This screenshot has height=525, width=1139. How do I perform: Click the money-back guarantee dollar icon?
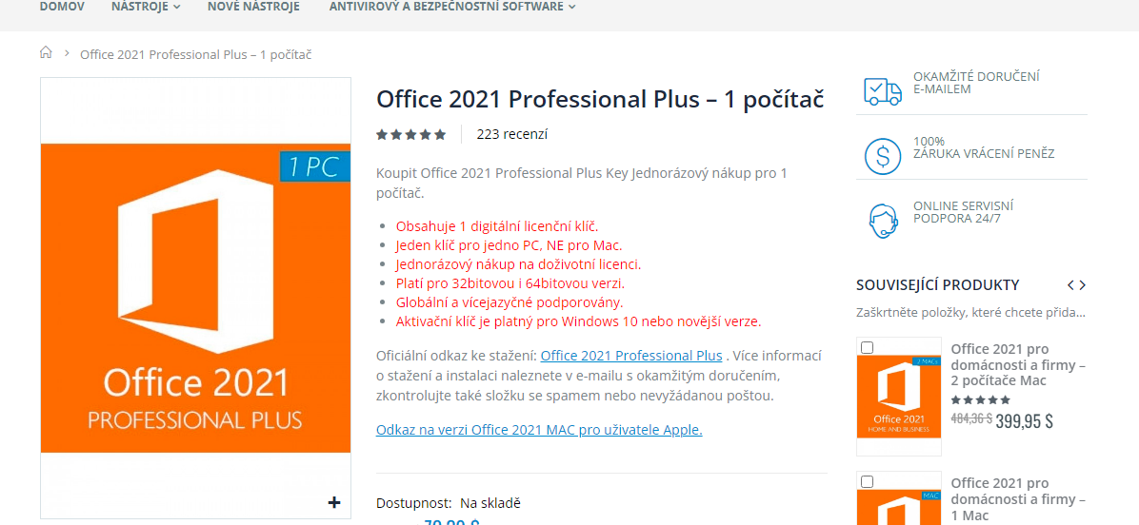(882, 155)
